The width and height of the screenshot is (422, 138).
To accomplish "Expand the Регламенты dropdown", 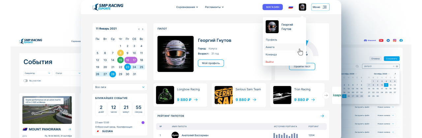I will click(214, 7).
